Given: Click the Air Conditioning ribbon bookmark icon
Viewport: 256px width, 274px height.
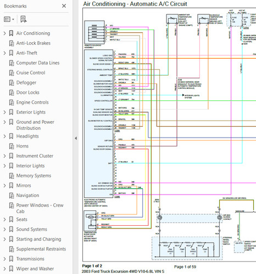Looking at the screenshot, I should point(11,33).
